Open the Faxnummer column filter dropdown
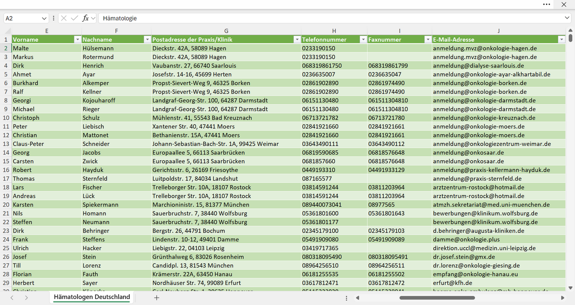Image resolution: width=575 pixels, height=305 pixels. pyautogui.click(x=428, y=39)
